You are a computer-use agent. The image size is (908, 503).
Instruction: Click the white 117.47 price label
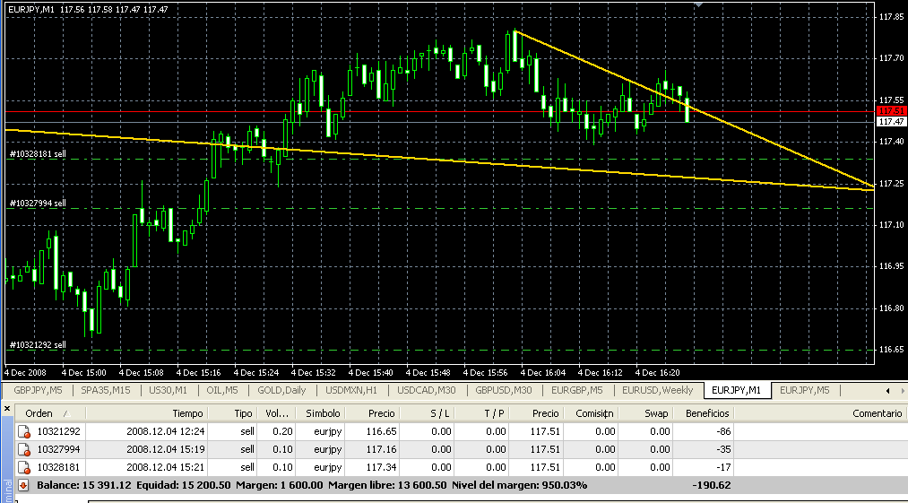pyautogui.click(x=892, y=122)
